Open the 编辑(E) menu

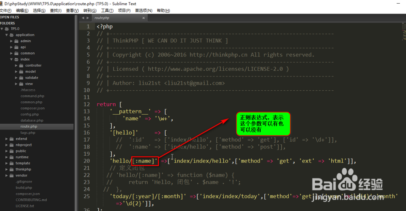point(22,11)
